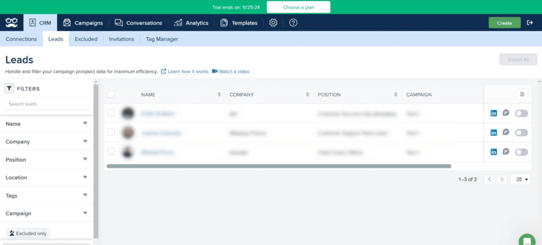Click the Search leads input field
542x245 pixels.
click(x=47, y=104)
